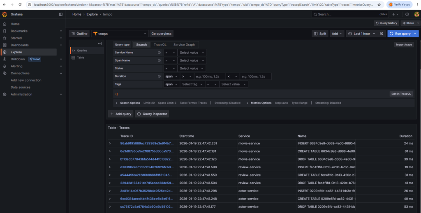Screen dimensions: 421x213
Task: Expand the first trace row 96ab9f95889ec
Action: (110, 143)
